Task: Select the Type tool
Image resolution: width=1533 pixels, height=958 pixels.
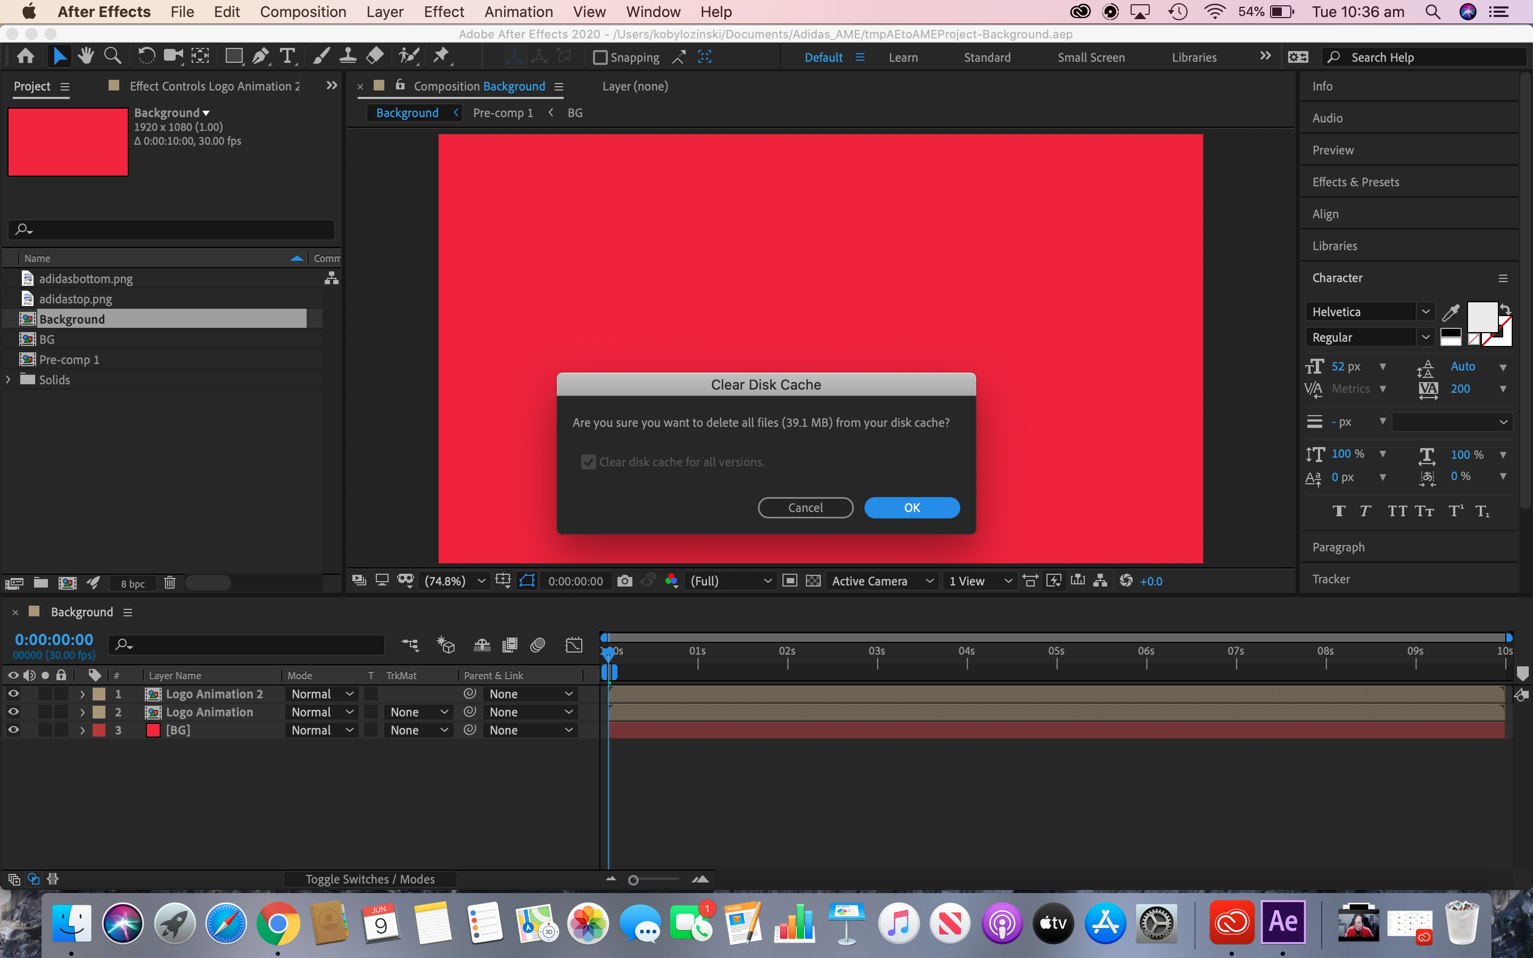Action: click(288, 56)
